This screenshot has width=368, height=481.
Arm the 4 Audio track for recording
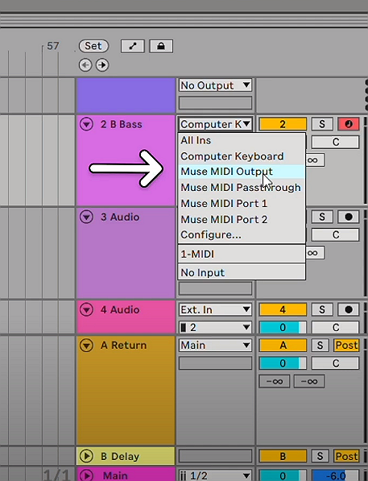coord(349,309)
